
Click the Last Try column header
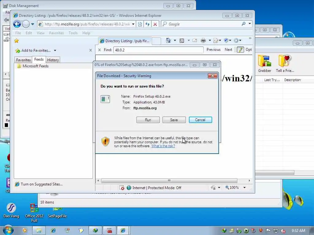coord(272,80)
